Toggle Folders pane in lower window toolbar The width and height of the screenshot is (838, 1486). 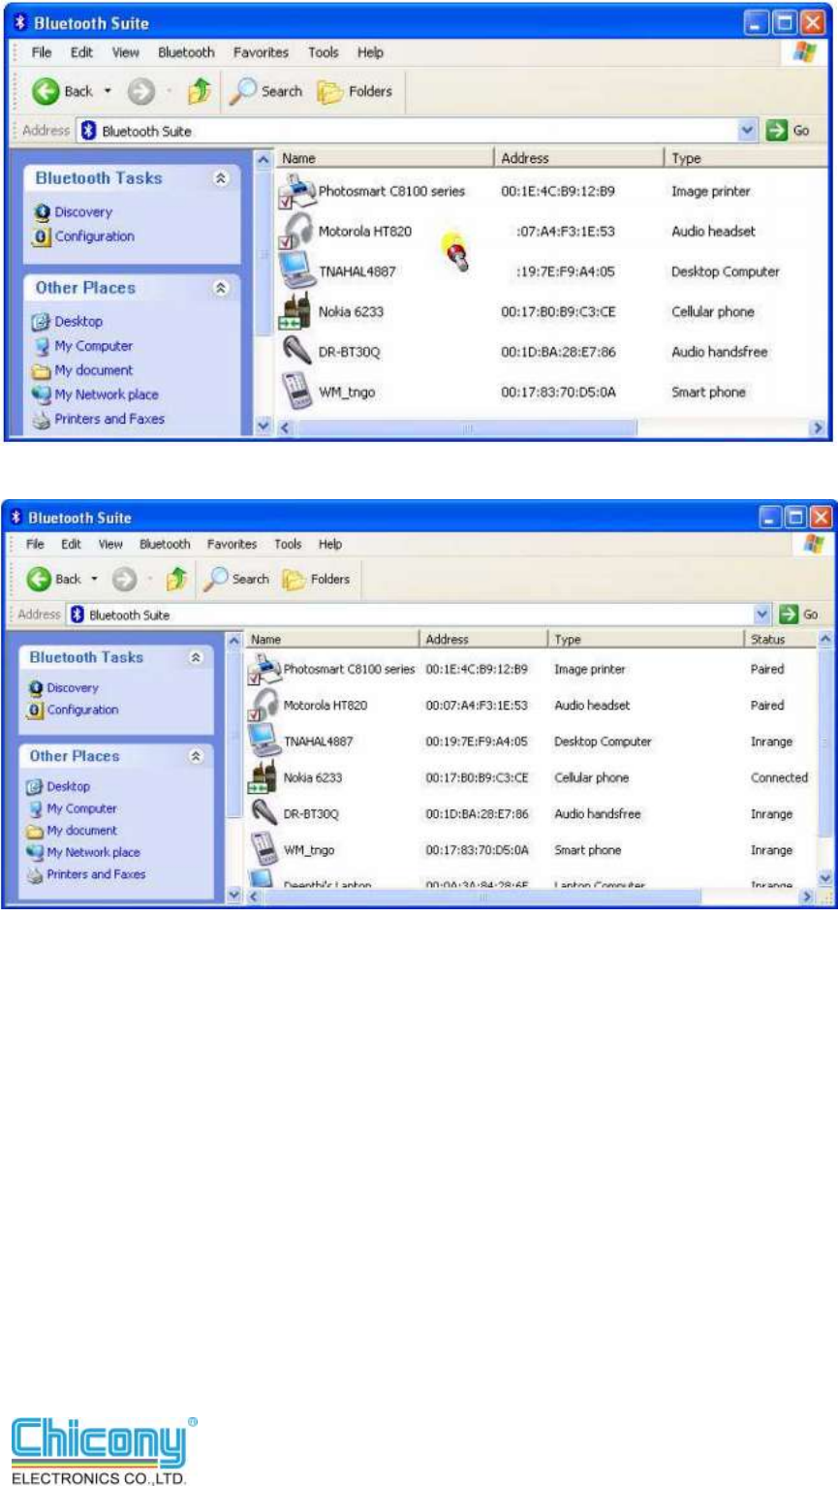click(x=316, y=579)
